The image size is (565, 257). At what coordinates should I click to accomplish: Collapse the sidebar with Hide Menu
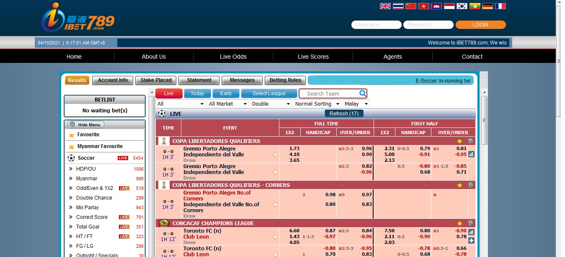coord(86,125)
